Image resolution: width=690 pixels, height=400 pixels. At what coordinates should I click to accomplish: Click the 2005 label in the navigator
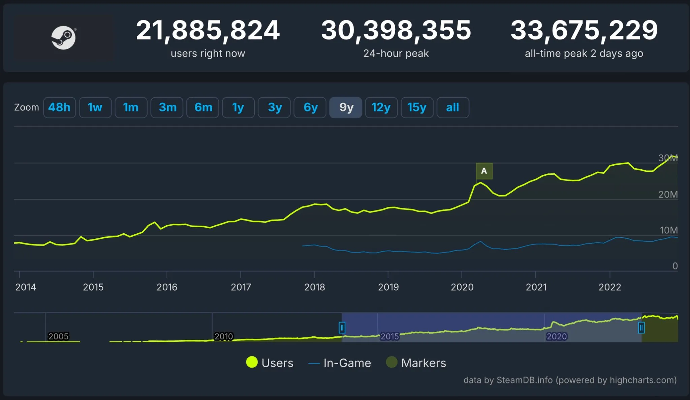pos(58,336)
